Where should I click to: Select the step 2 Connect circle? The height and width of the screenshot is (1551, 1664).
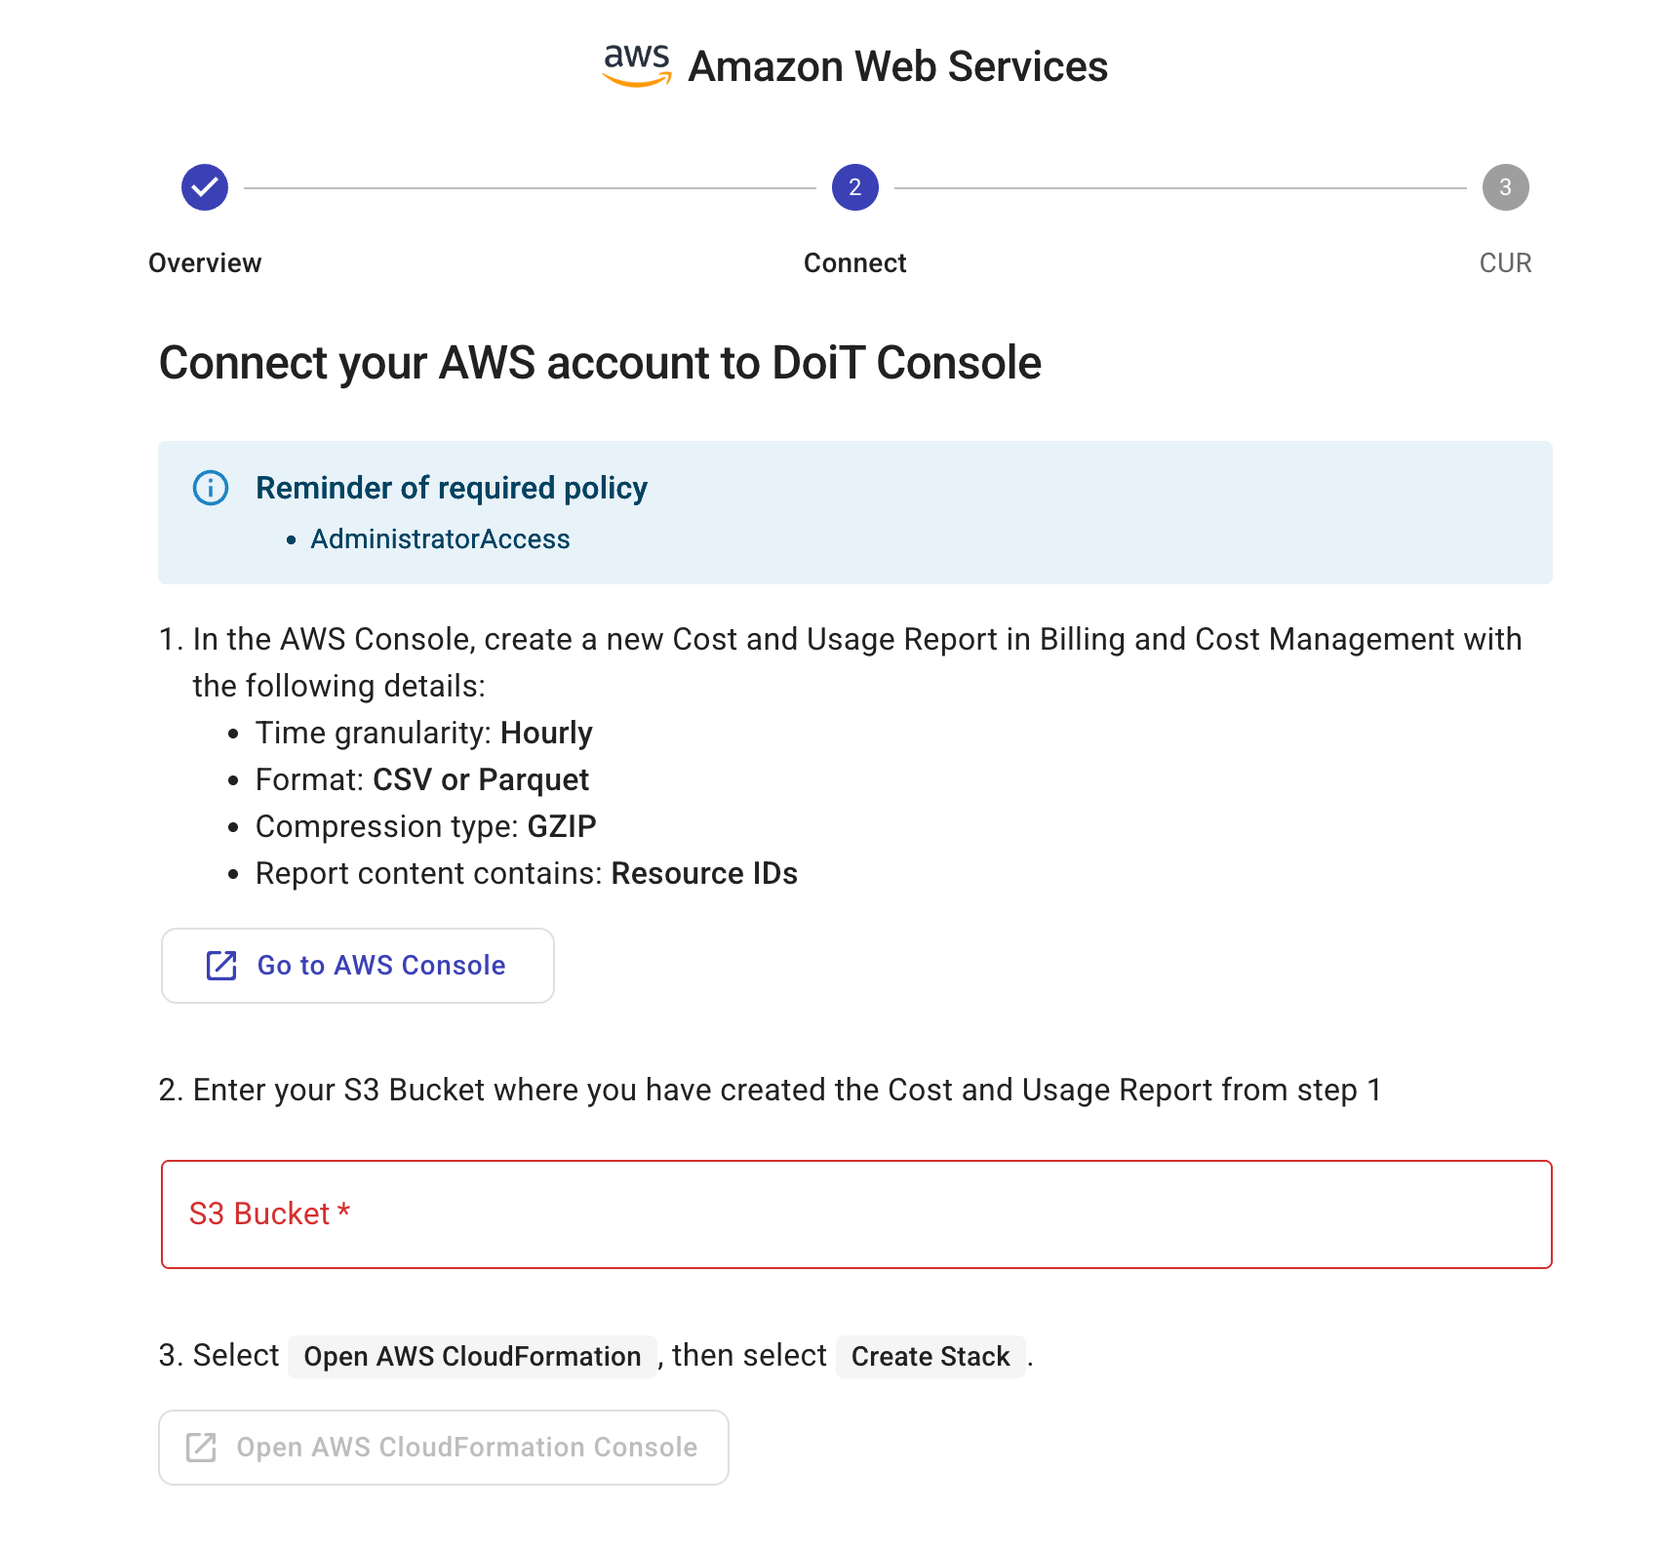pyautogui.click(x=854, y=186)
